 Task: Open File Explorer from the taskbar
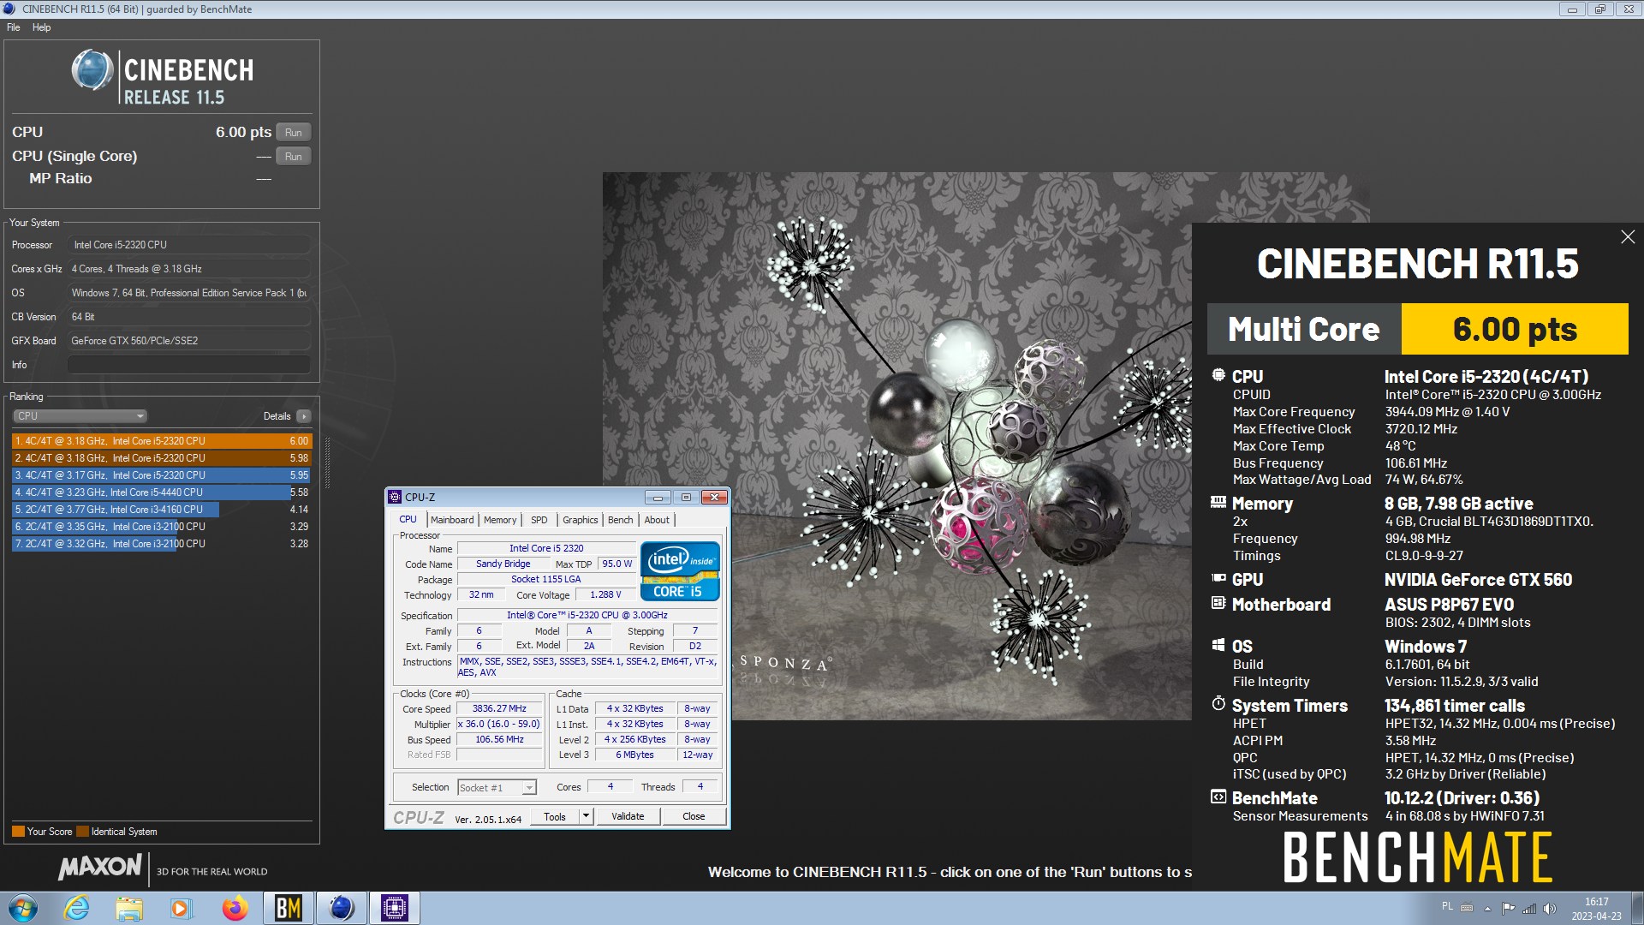[129, 908]
